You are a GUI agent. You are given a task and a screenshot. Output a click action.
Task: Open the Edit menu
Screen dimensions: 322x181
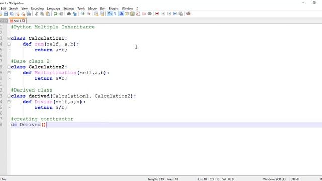[3, 8]
